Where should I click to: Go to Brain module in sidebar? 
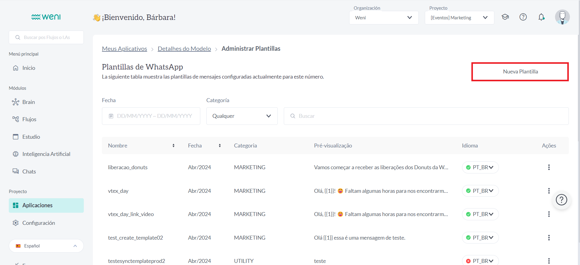click(x=28, y=102)
